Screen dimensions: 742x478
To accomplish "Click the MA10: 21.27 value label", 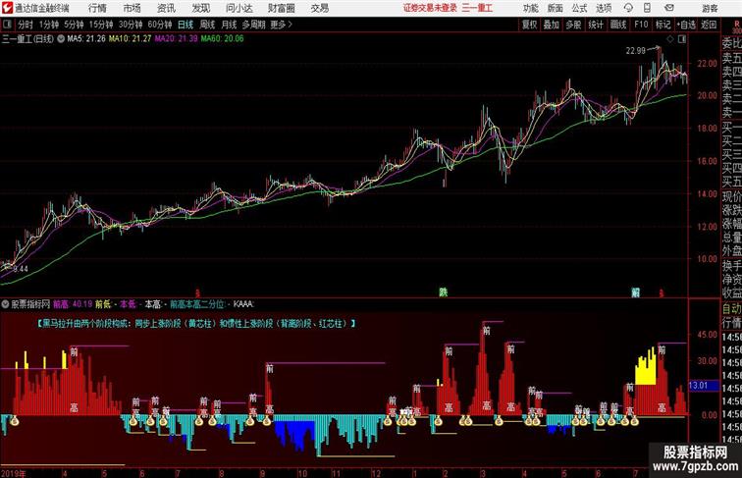I will coord(131,39).
